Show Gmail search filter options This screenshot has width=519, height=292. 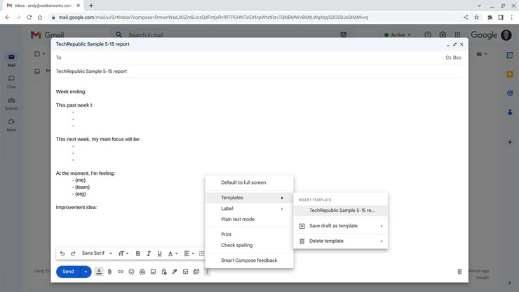(x=344, y=35)
